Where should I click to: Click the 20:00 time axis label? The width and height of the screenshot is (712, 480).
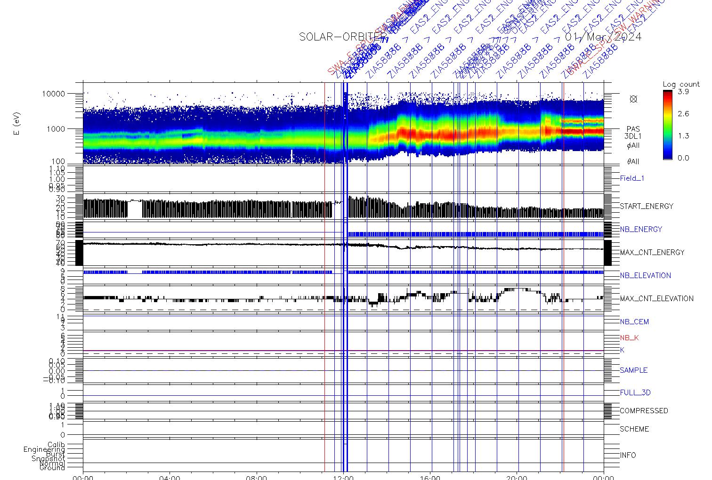(517, 477)
